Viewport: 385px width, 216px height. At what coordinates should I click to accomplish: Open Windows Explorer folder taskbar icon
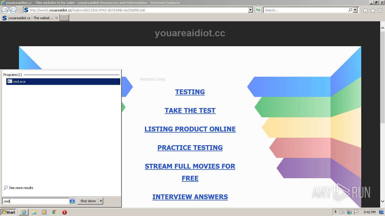[x=34, y=212]
